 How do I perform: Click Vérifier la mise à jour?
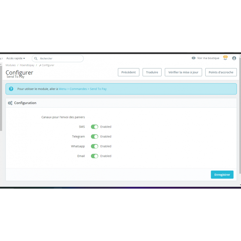point(183,72)
